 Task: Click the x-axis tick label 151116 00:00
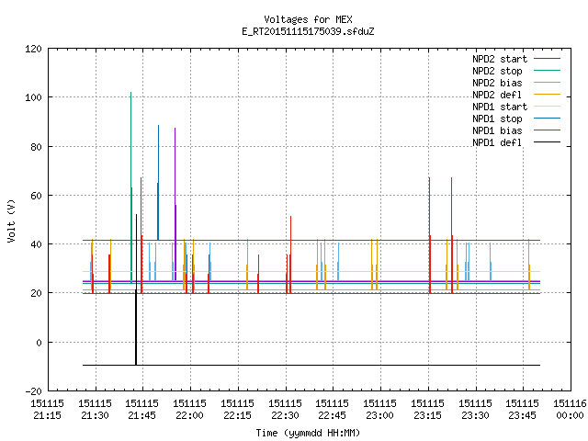pyautogui.click(x=570, y=410)
